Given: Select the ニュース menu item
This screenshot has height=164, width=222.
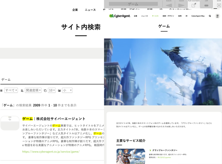Looking at the screenshot, I should click(90, 10).
